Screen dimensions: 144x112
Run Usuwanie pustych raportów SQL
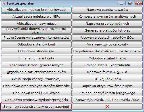click(107, 38)
